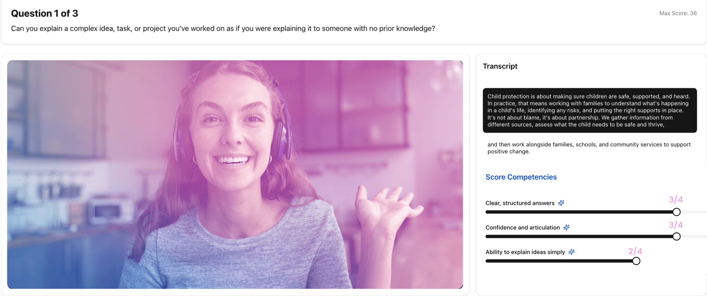Image resolution: width=707 pixels, height=296 pixels.
Task: Click the 3/4 score for Confidence and articulation
Action: [675, 225]
